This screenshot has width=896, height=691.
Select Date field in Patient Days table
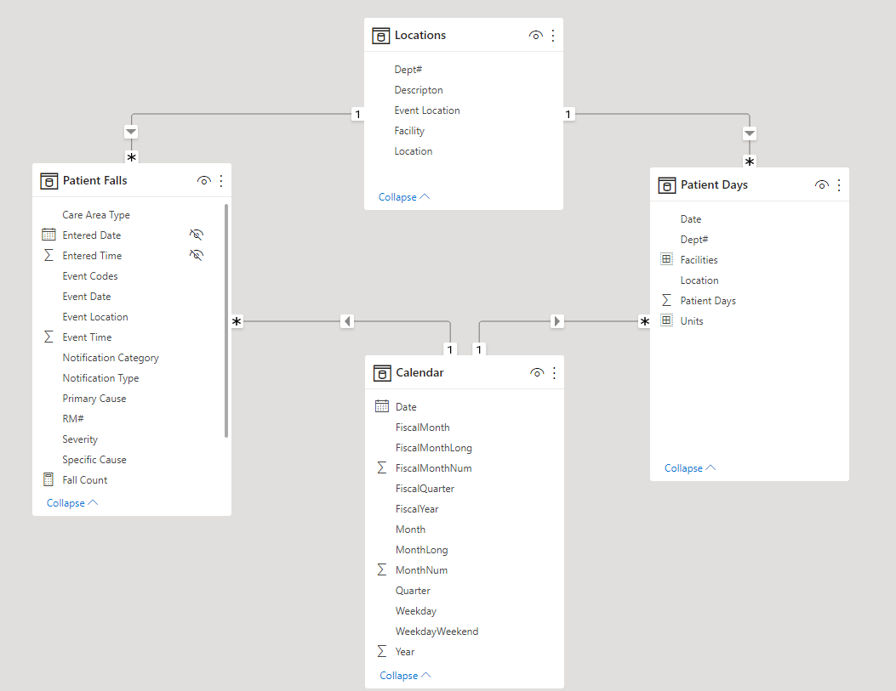(x=690, y=219)
